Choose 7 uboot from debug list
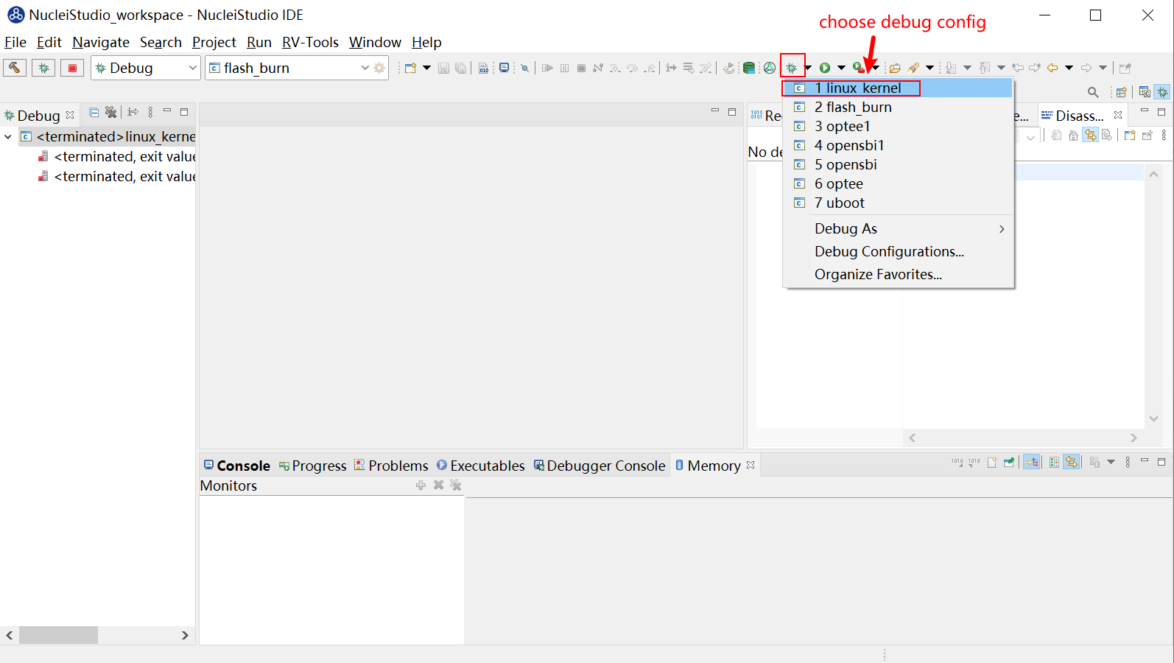1174x663 pixels. click(899, 203)
